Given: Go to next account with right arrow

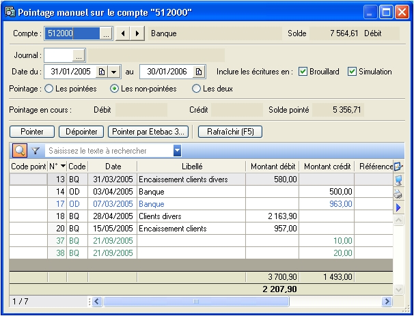Looking at the screenshot, I should 137,33.
